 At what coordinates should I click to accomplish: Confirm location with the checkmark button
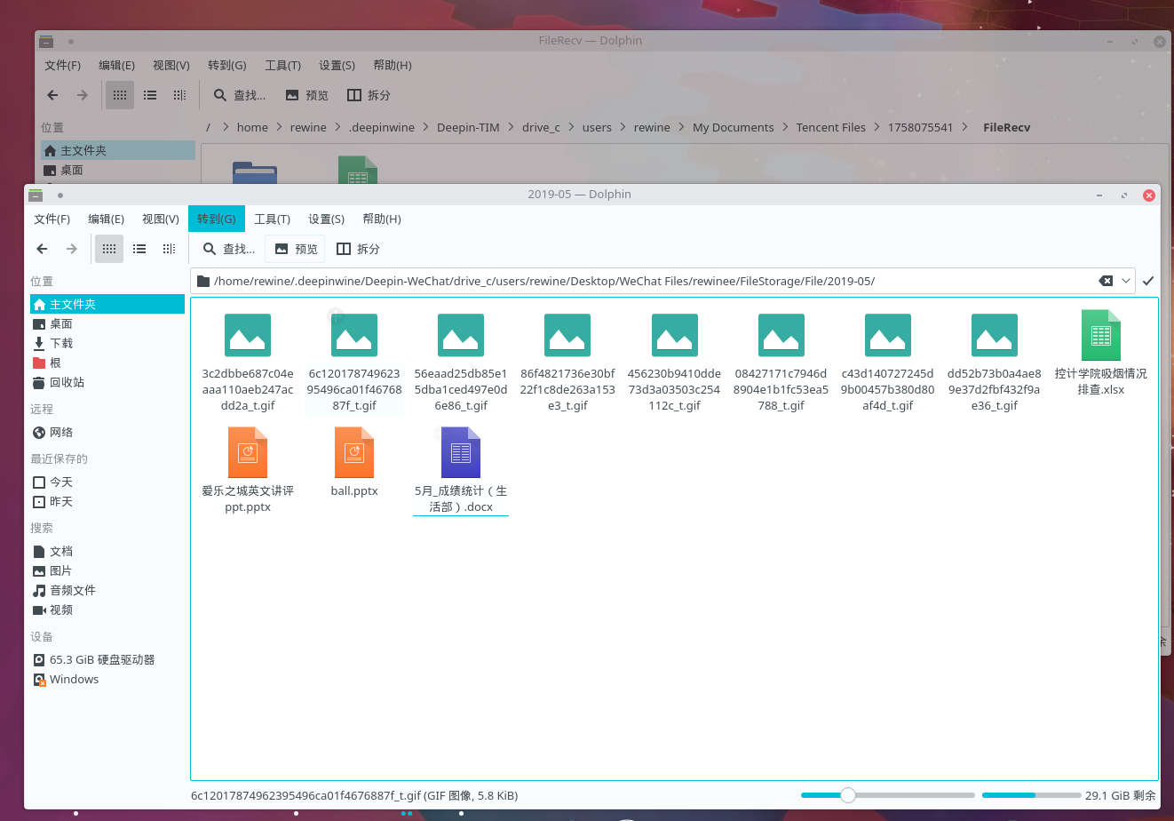coord(1148,281)
